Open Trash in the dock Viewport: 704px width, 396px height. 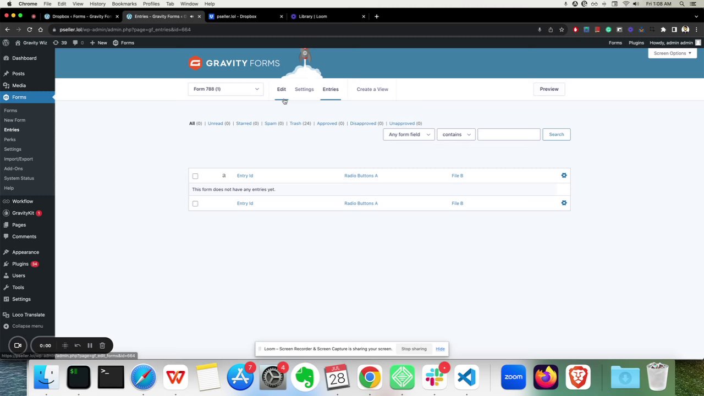point(657,377)
